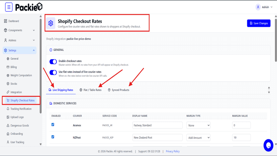This screenshot has width=277, height=156.
Task: Click the PACKIE_AR service code
Action: [107, 125]
